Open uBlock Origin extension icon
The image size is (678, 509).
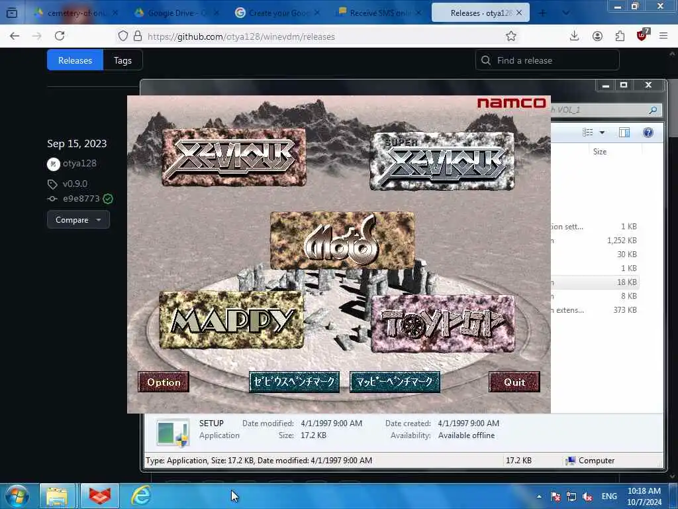click(x=642, y=34)
